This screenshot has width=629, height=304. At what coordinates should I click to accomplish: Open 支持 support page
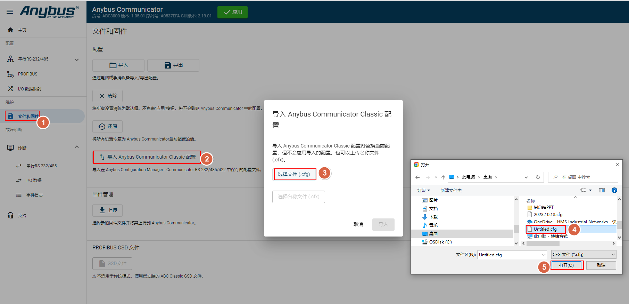[22, 216]
